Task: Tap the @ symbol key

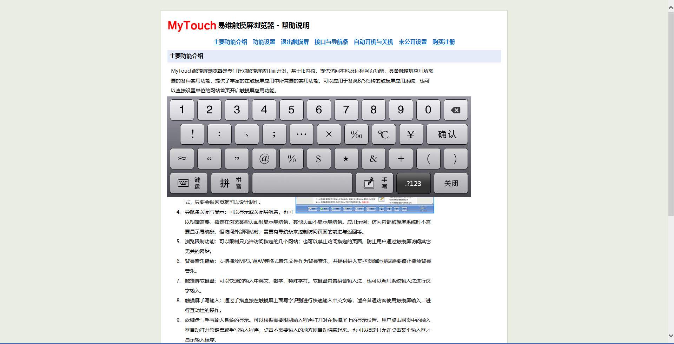Action: point(264,159)
